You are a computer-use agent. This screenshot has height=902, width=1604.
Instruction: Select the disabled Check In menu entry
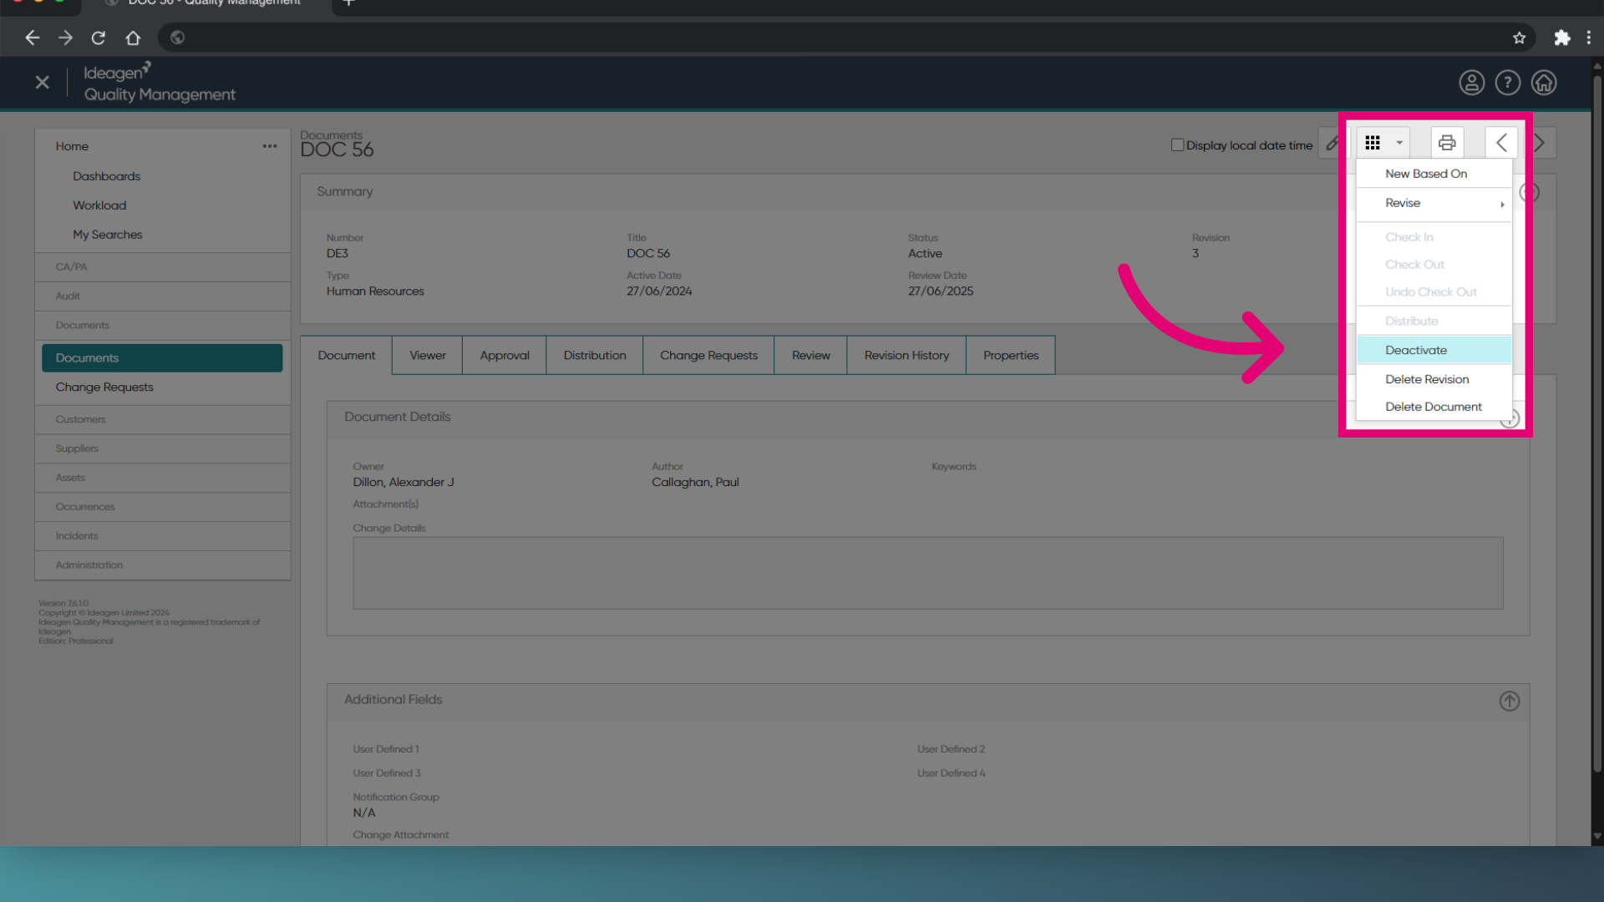coord(1434,237)
